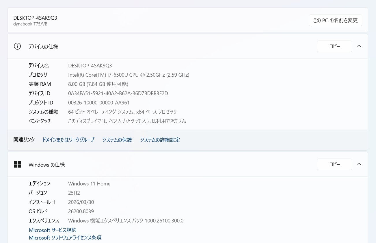Select the install date 2026/03/30
The image size is (376, 243).
[81, 202]
